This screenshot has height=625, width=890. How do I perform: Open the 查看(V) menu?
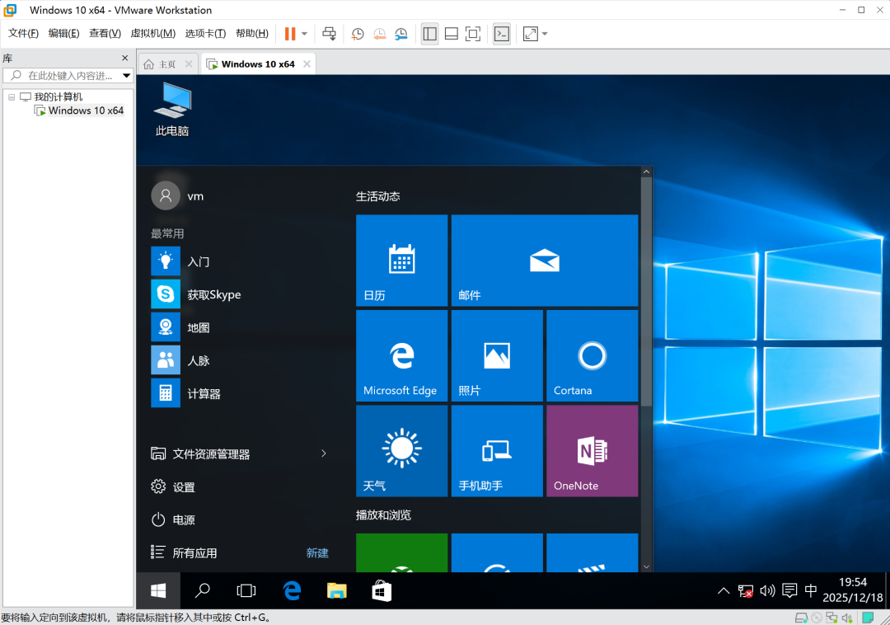pyautogui.click(x=105, y=33)
